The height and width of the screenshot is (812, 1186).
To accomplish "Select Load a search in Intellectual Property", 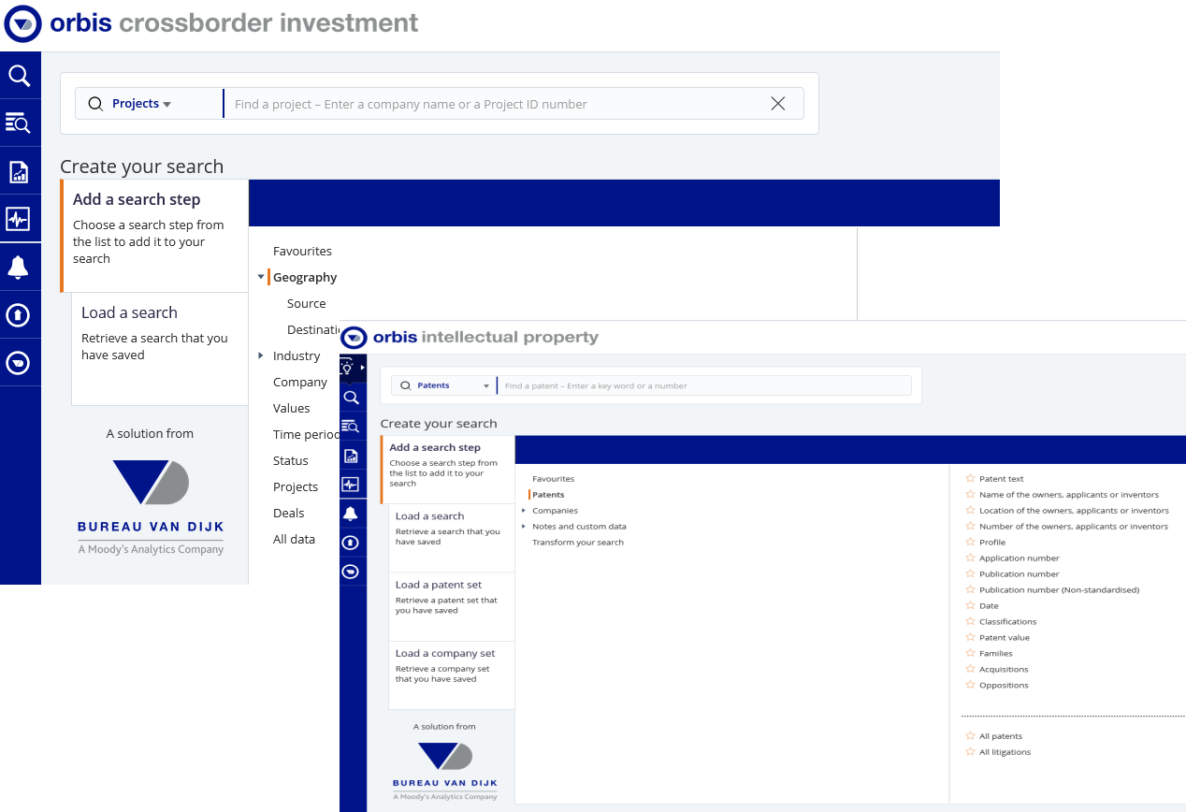I will pyautogui.click(x=452, y=538).
